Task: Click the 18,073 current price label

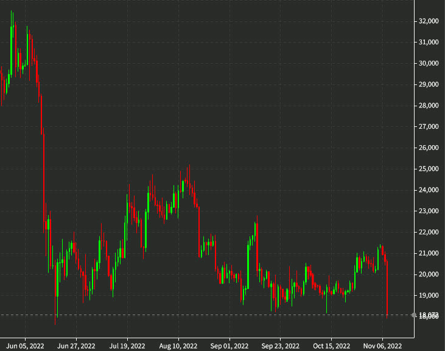Action: (430, 315)
